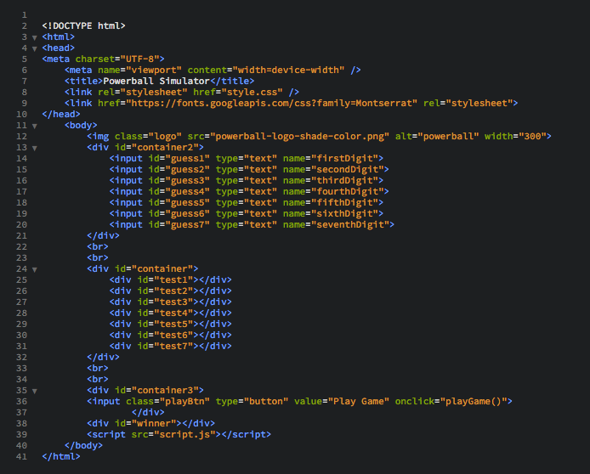Click the id "guess7" value
Image resolution: width=590 pixels, height=474 pixels.
[187, 225]
